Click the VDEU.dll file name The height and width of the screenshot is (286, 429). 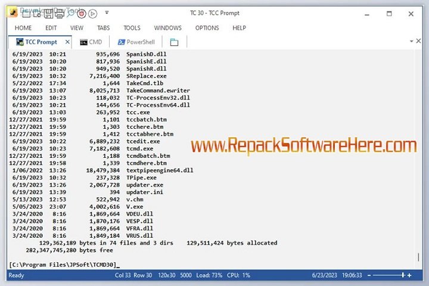(x=140, y=214)
